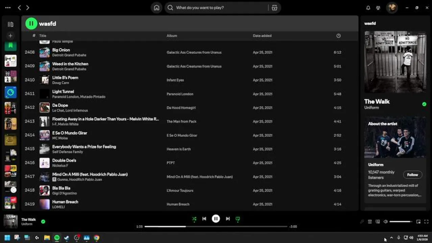Open the miniplayer icon
This screenshot has height=243, width=432.
(x=418, y=222)
